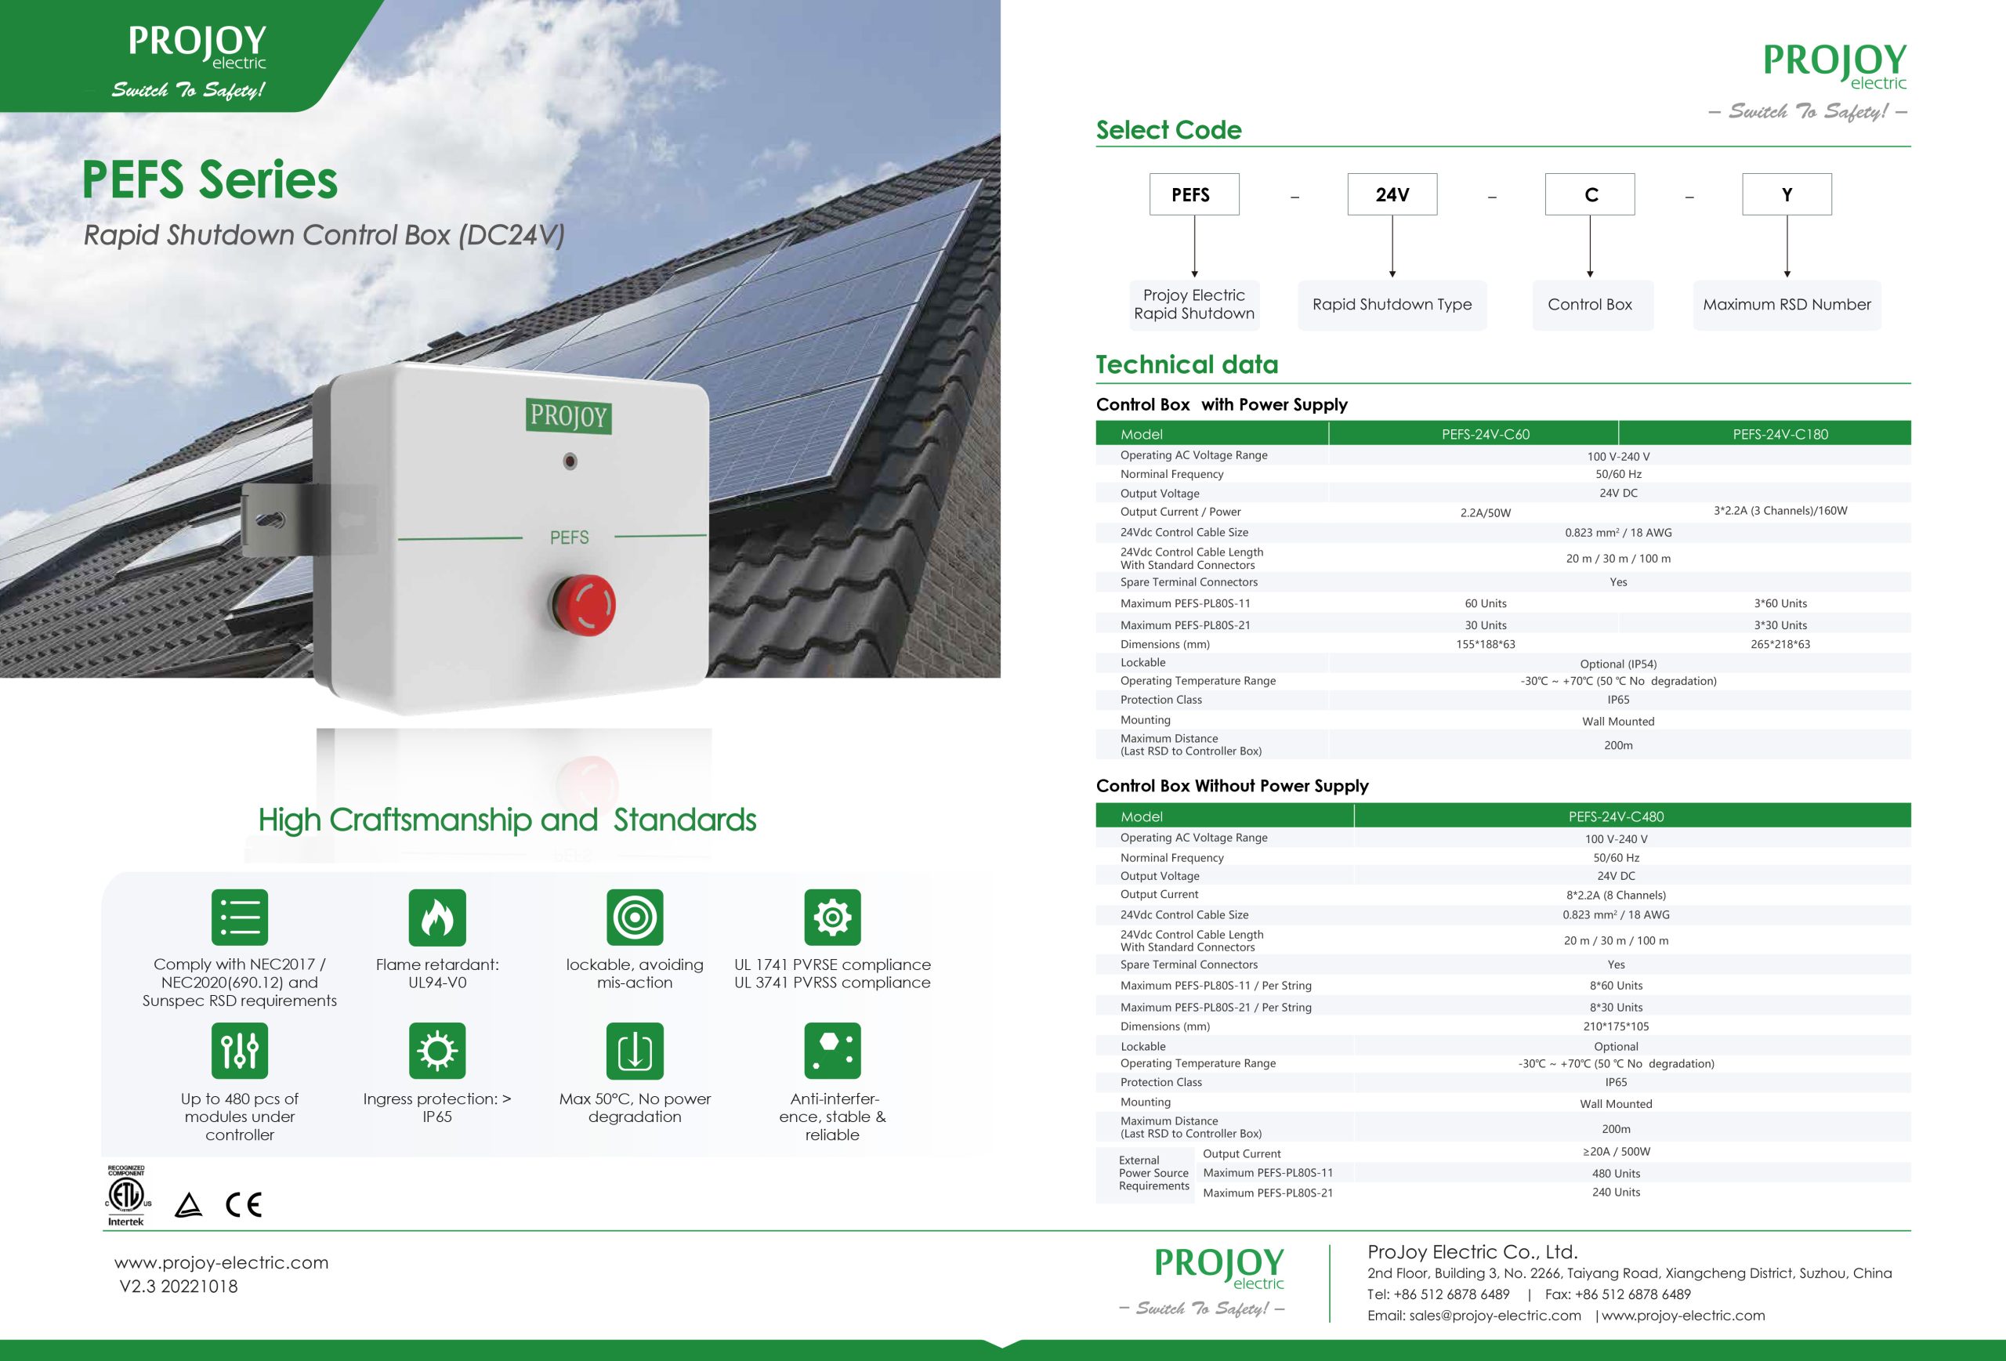Click the CE certification mark
This screenshot has width=2006, height=1361.
[244, 1204]
